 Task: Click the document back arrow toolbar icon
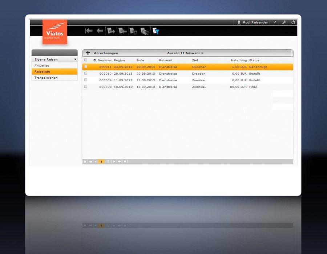click(122, 31)
